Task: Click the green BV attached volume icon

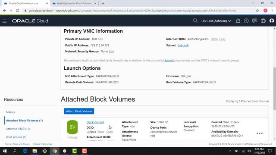Action: click(72, 127)
